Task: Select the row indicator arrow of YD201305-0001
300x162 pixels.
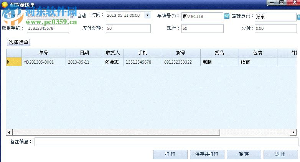Action: click(14, 62)
